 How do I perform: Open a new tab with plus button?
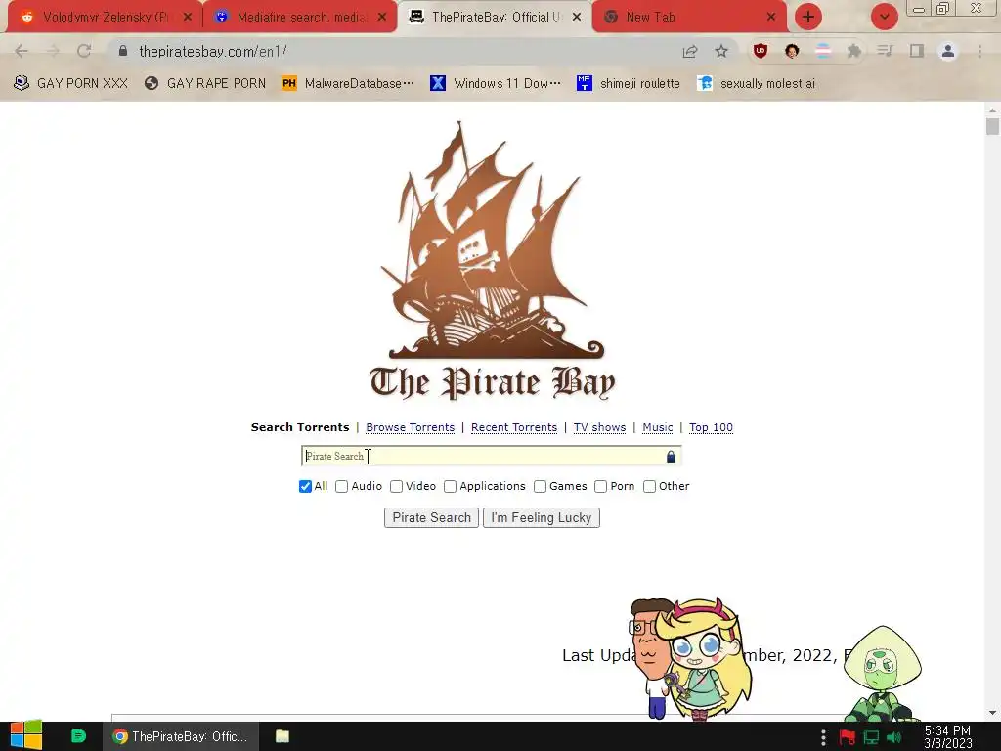[x=808, y=17]
